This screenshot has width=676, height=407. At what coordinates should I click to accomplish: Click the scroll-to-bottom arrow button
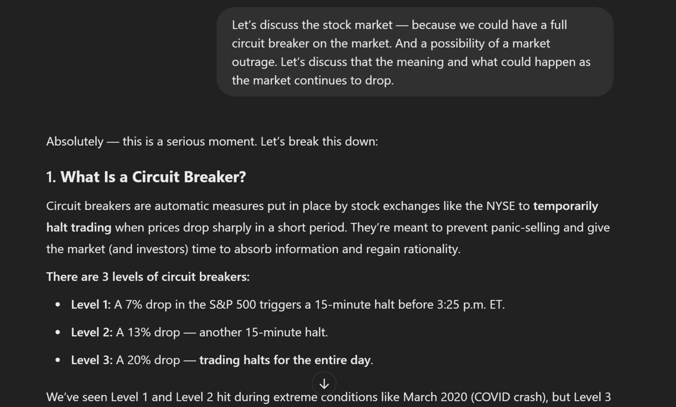324,383
